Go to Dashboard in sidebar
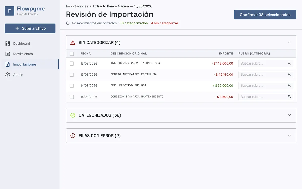302x189 pixels. tap(30, 43)
